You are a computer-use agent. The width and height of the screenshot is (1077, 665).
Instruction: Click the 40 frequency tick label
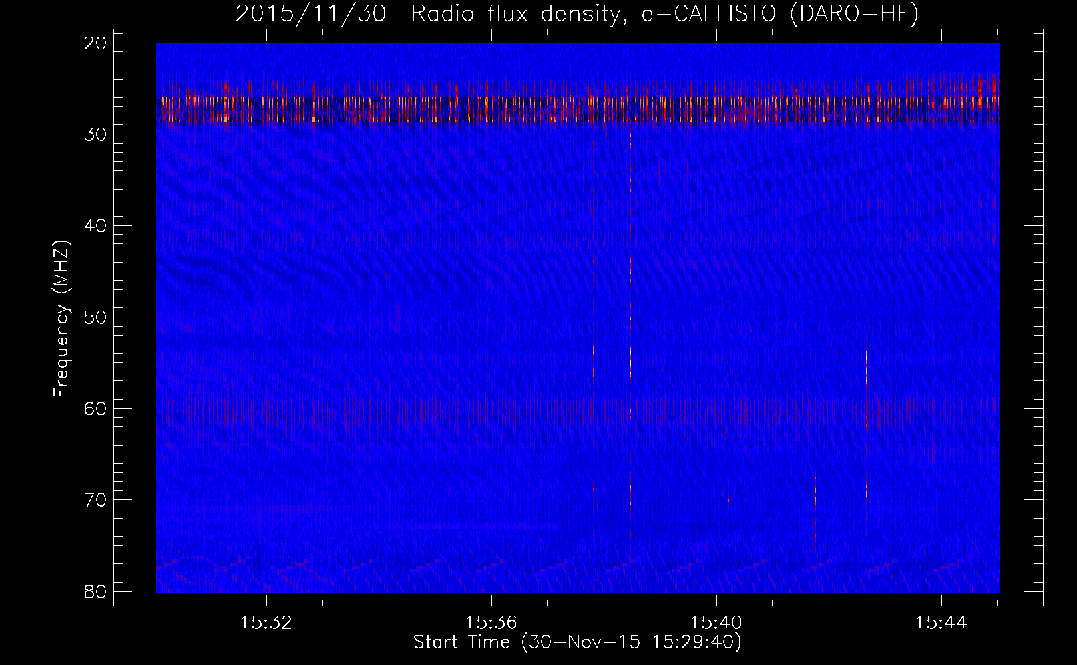94,226
